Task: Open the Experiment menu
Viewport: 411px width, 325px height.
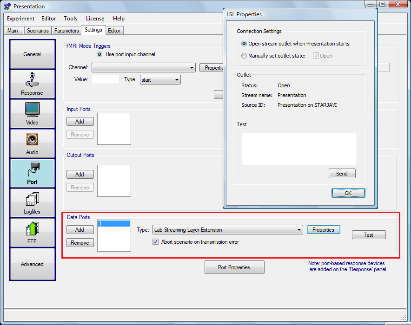Action: [20, 19]
